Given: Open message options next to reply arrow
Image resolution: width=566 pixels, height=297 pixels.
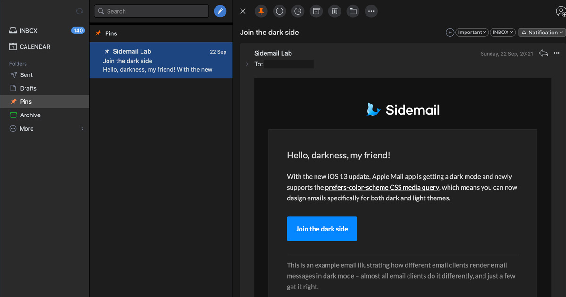Looking at the screenshot, I should [x=557, y=53].
